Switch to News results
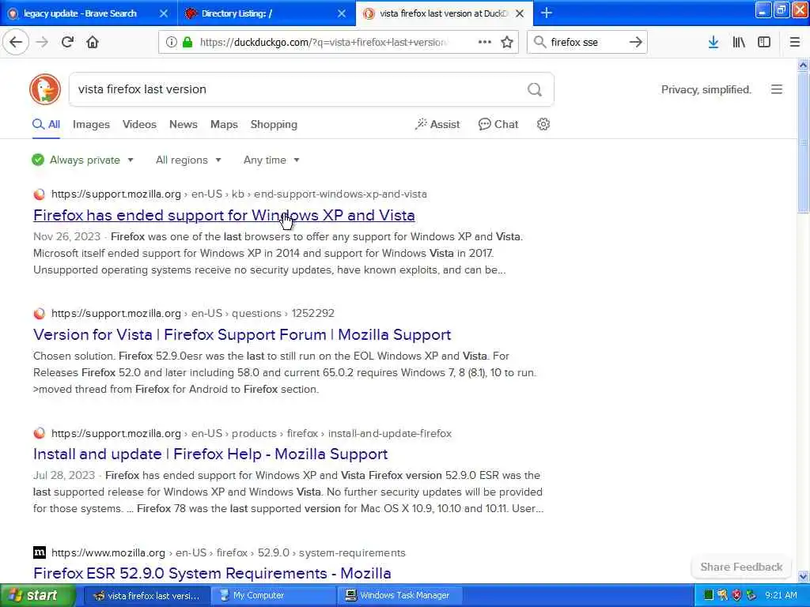 184,124
